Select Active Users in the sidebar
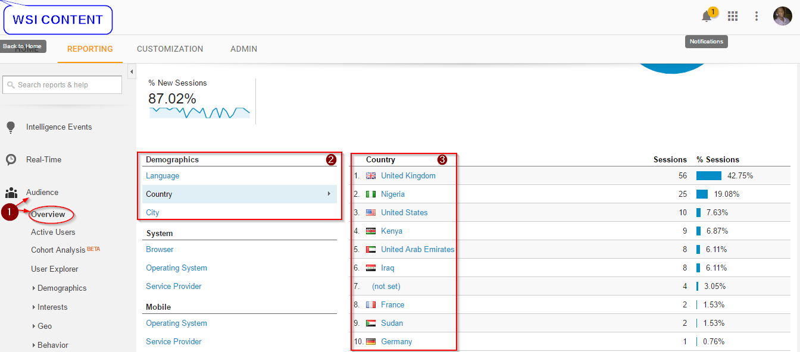The height and width of the screenshot is (352, 800). click(x=53, y=232)
